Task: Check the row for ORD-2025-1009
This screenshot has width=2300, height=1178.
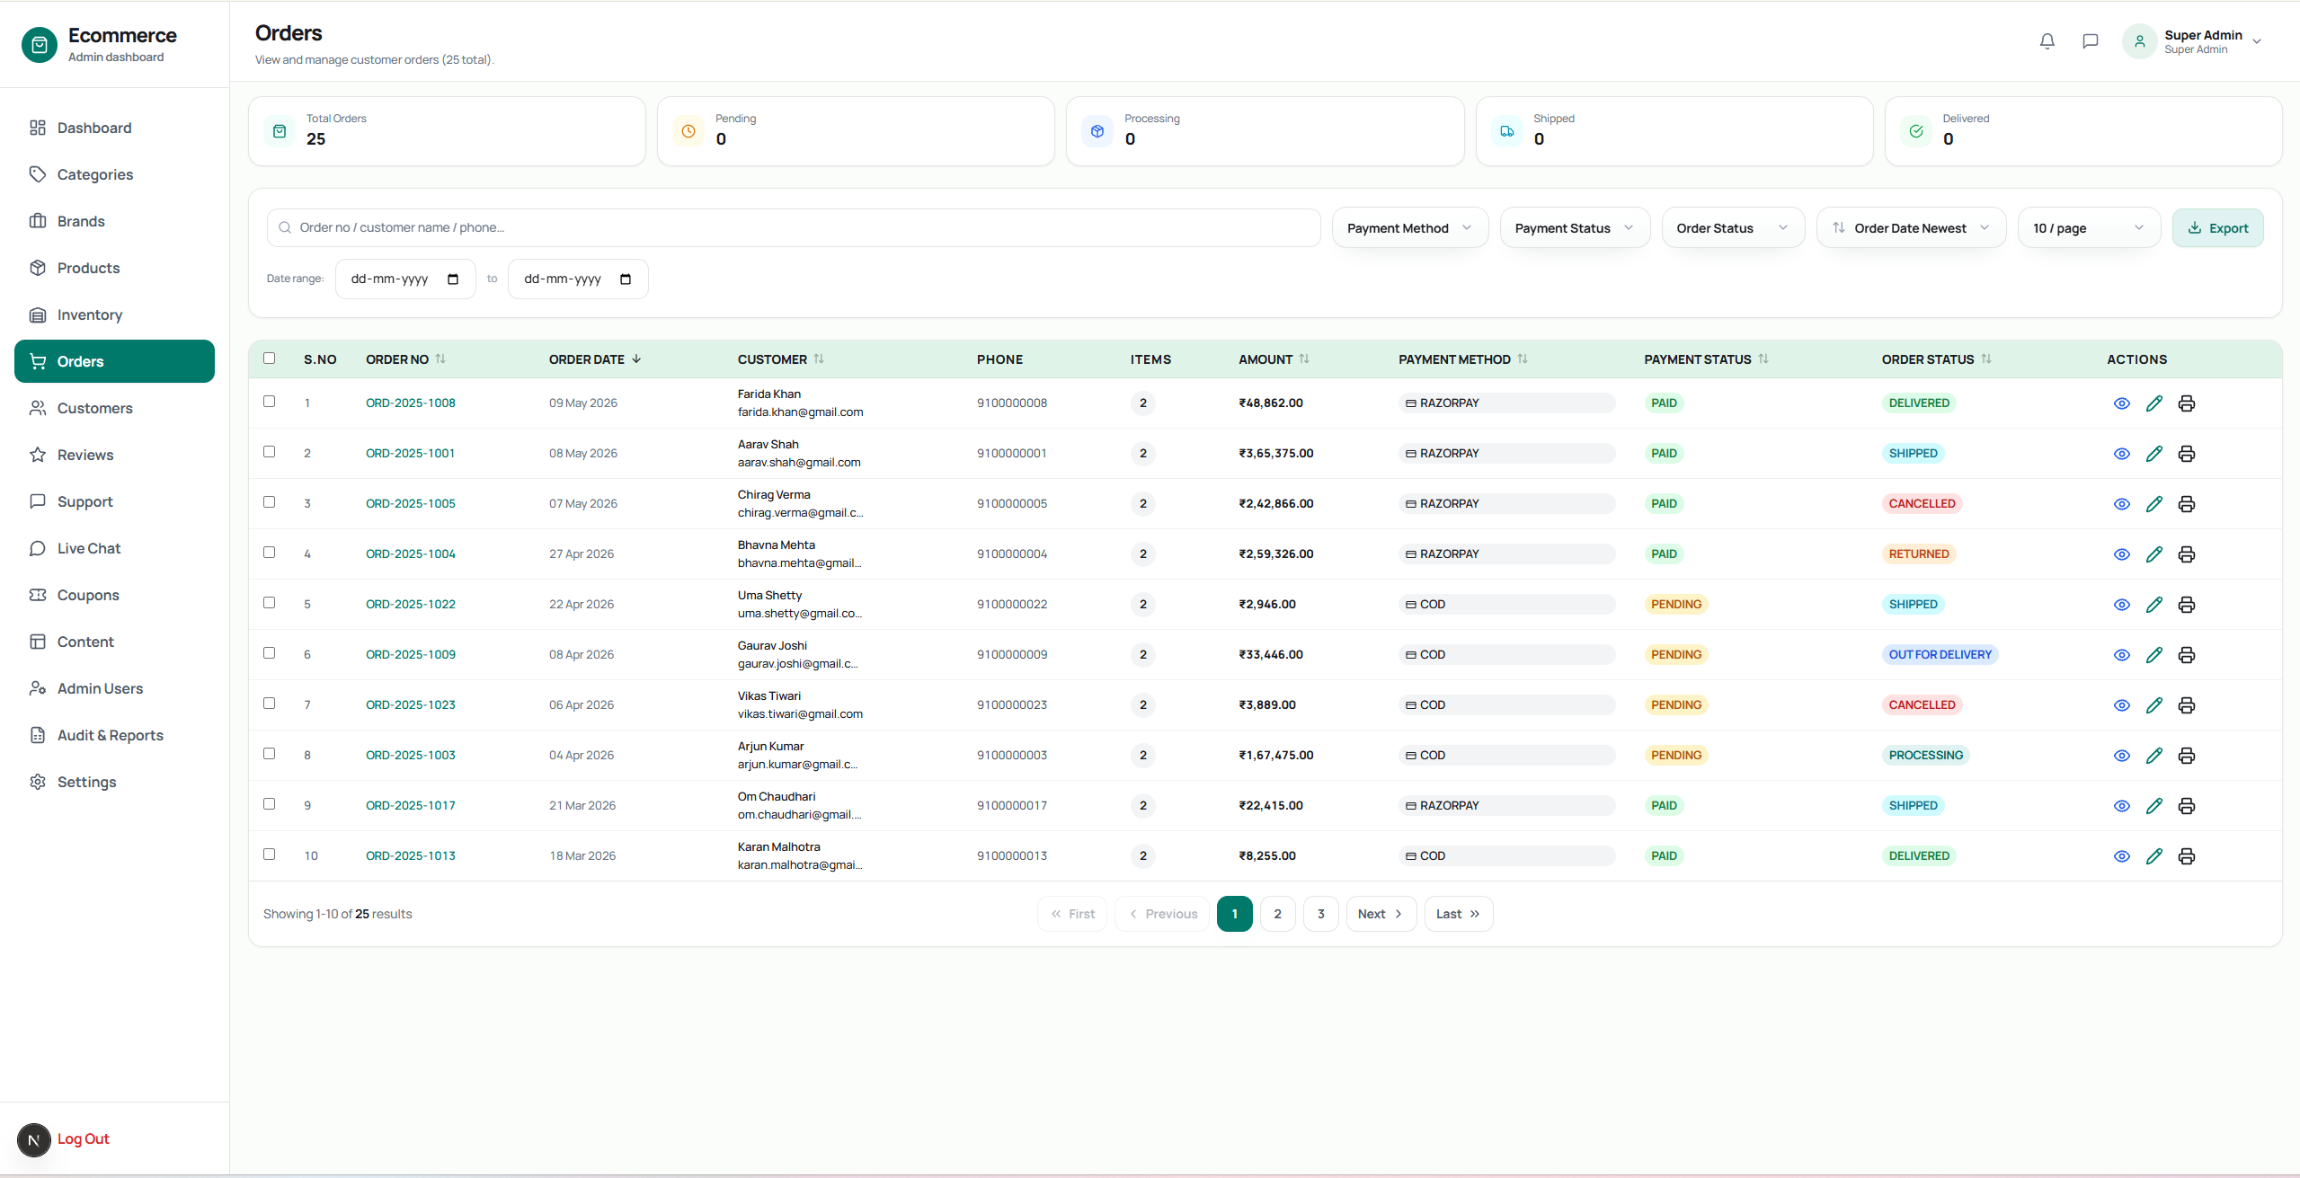Action: click(x=269, y=652)
